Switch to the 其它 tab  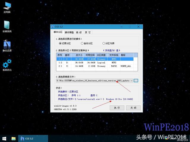88,32
